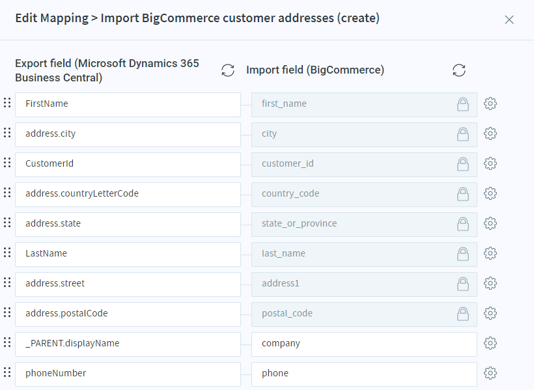
Task: Refresh the Import field list (BigCommerce)
Action: [x=459, y=70]
